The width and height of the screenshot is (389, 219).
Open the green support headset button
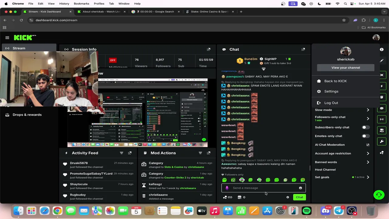pyautogui.click(x=379, y=195)
